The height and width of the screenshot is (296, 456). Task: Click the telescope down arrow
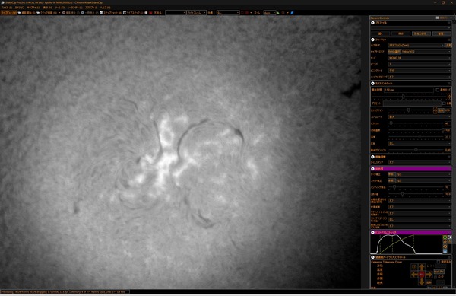422,281
